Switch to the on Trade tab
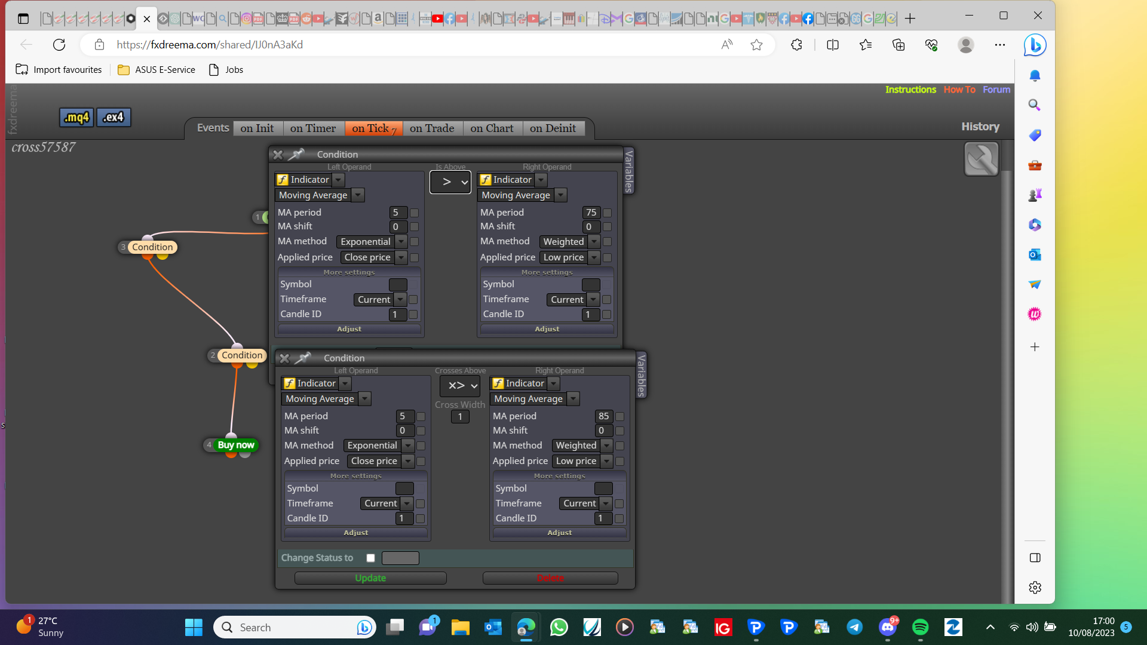The image size is (1147, 645). (432, 128)
